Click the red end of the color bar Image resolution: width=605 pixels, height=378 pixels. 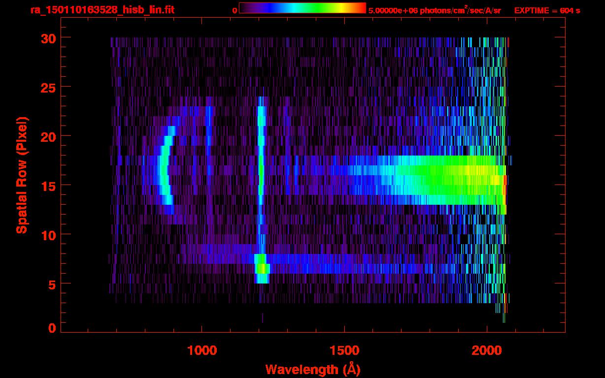361,8
